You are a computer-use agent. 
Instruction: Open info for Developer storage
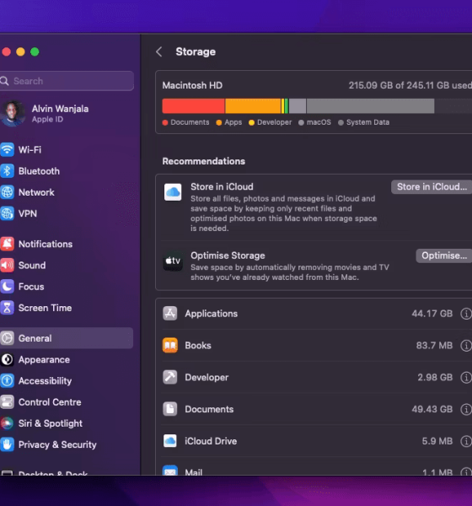[x=466, y=377]
